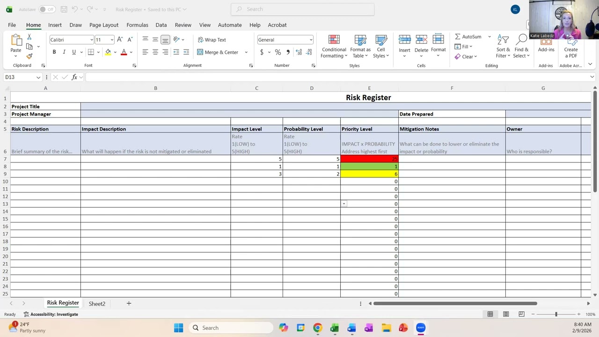Click the Percent Style icon
This screenshot has height=337, width=599.
[x=278, y=52]
